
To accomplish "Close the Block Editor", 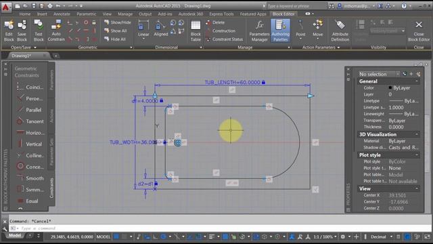I will coord(419,31).
